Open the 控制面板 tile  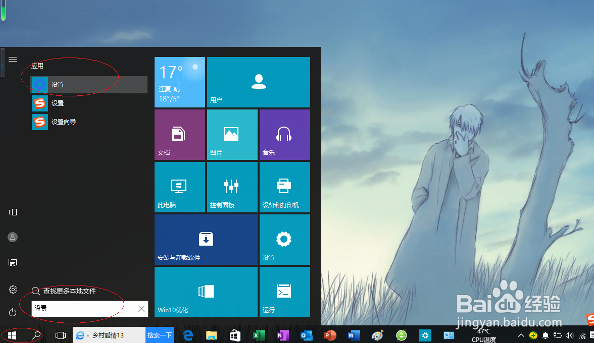(232, 187)
